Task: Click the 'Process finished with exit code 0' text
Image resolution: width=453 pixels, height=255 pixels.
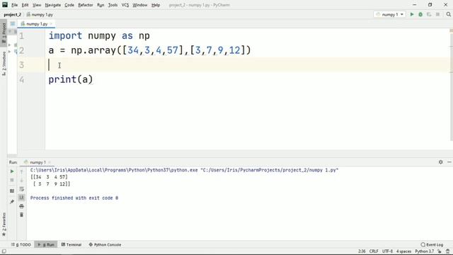Action: pos(74,198)
